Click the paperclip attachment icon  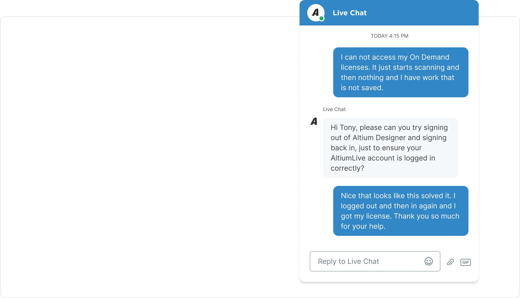click(450, 262)
